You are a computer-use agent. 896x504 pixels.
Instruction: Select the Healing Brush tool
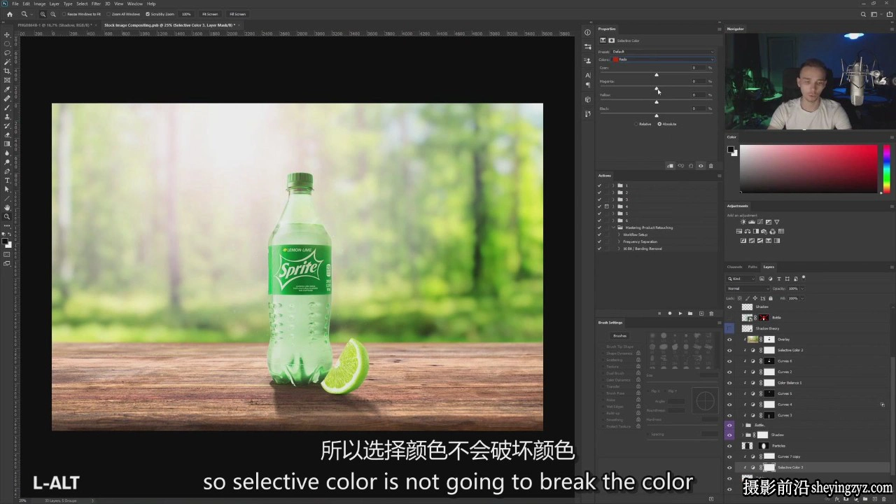point(7,98)
